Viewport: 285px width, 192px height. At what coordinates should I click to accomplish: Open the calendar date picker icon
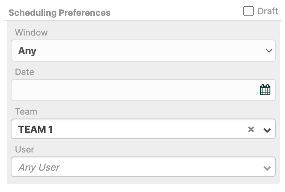(265, 90)
